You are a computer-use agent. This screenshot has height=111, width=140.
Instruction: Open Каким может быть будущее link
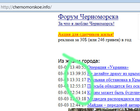[114, 93]
